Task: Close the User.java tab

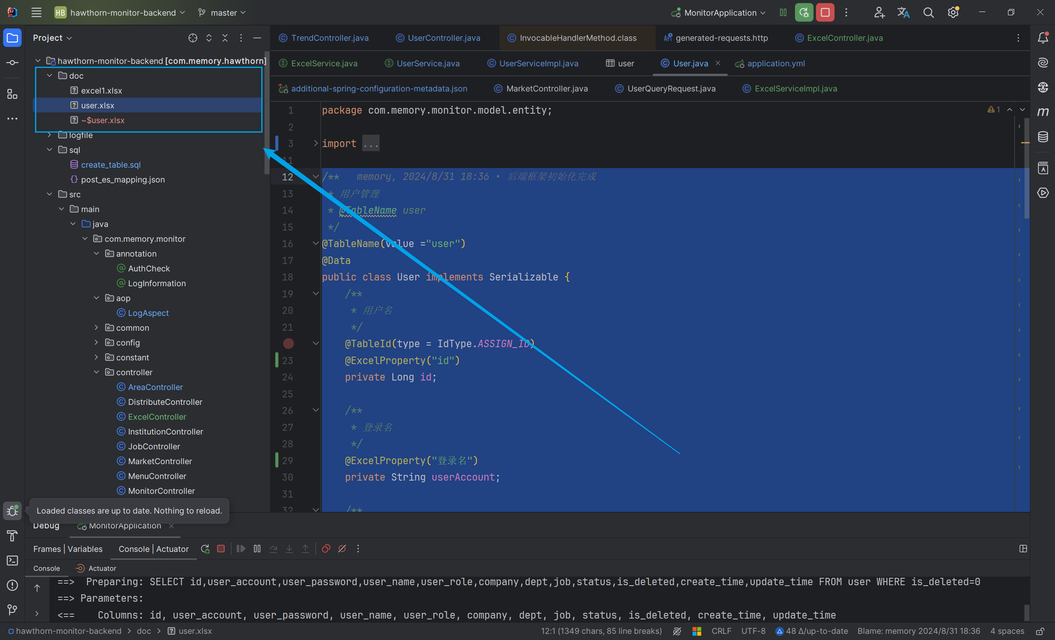Action: pyautogui.click(x=718, y=63)
